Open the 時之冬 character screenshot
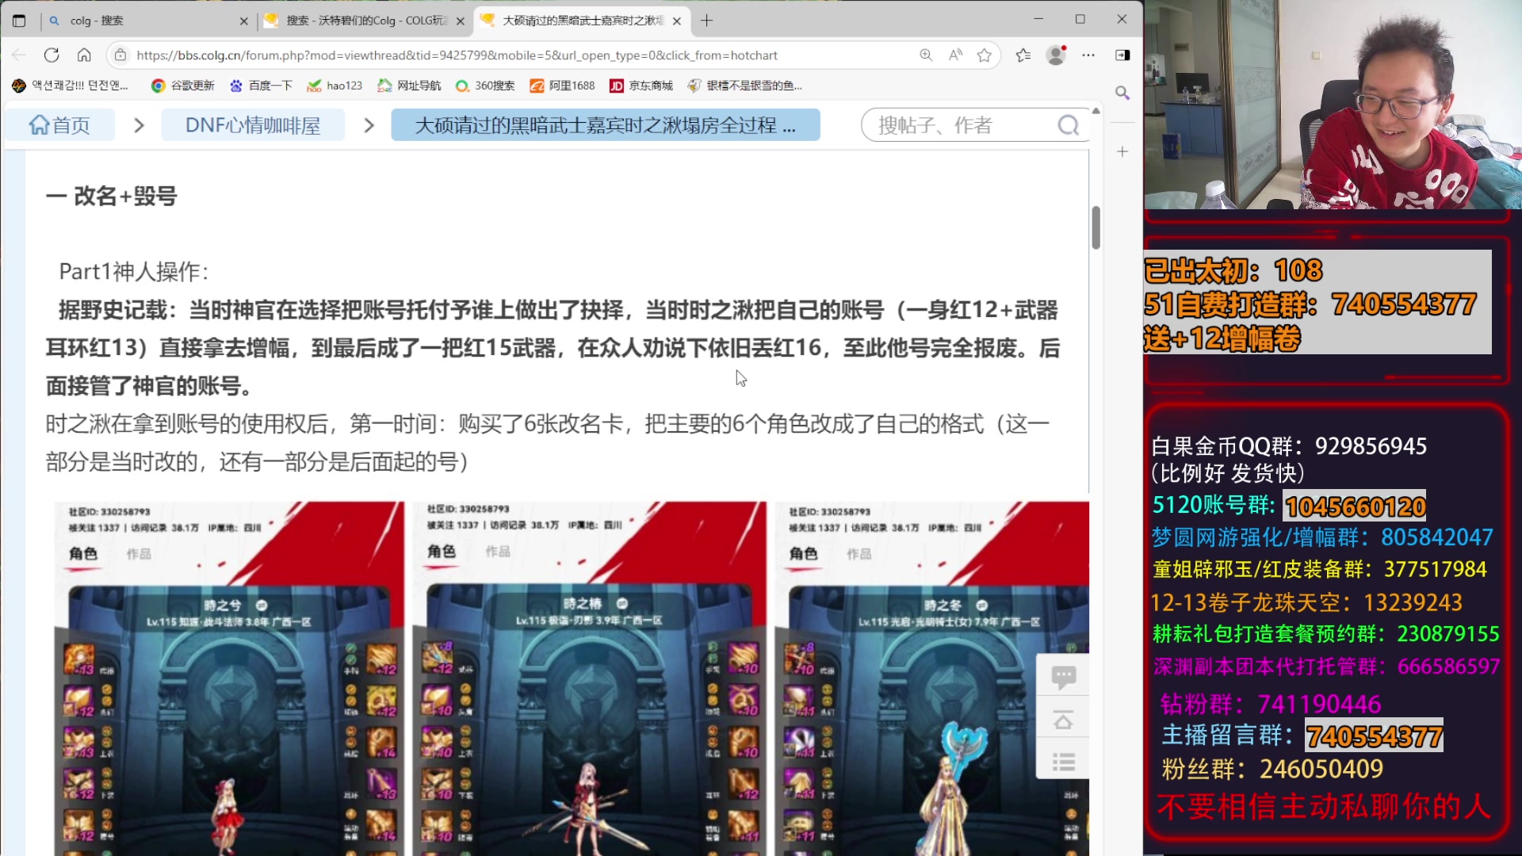 pos(931,678)
